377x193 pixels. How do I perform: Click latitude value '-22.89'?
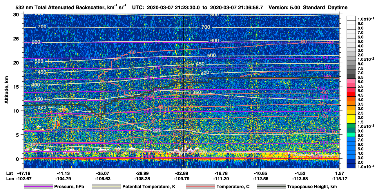pyautogui.click(x=182, y=173)
